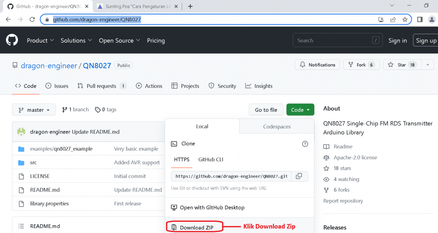Open the Pull requests tab
This screenshot has height=233, width=438.
coord(102,86)
